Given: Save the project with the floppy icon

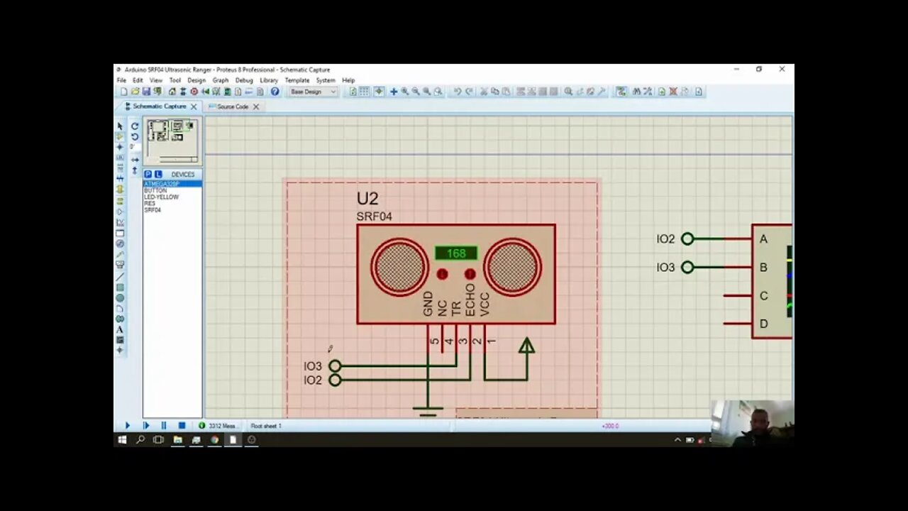Looking at the screenshot, I should 146,92.
